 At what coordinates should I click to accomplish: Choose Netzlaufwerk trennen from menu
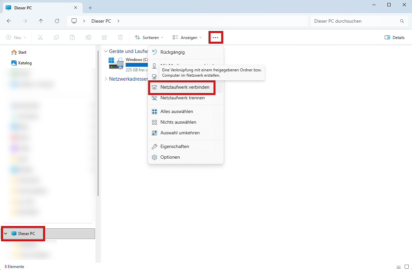tap(182, 98)
